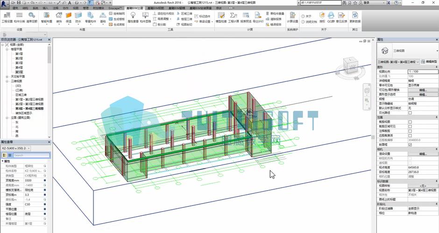Toggle the 裁剪视图 crop view checkbox
The height and width of the screenshot is (233, 439).
coord(410,122)
